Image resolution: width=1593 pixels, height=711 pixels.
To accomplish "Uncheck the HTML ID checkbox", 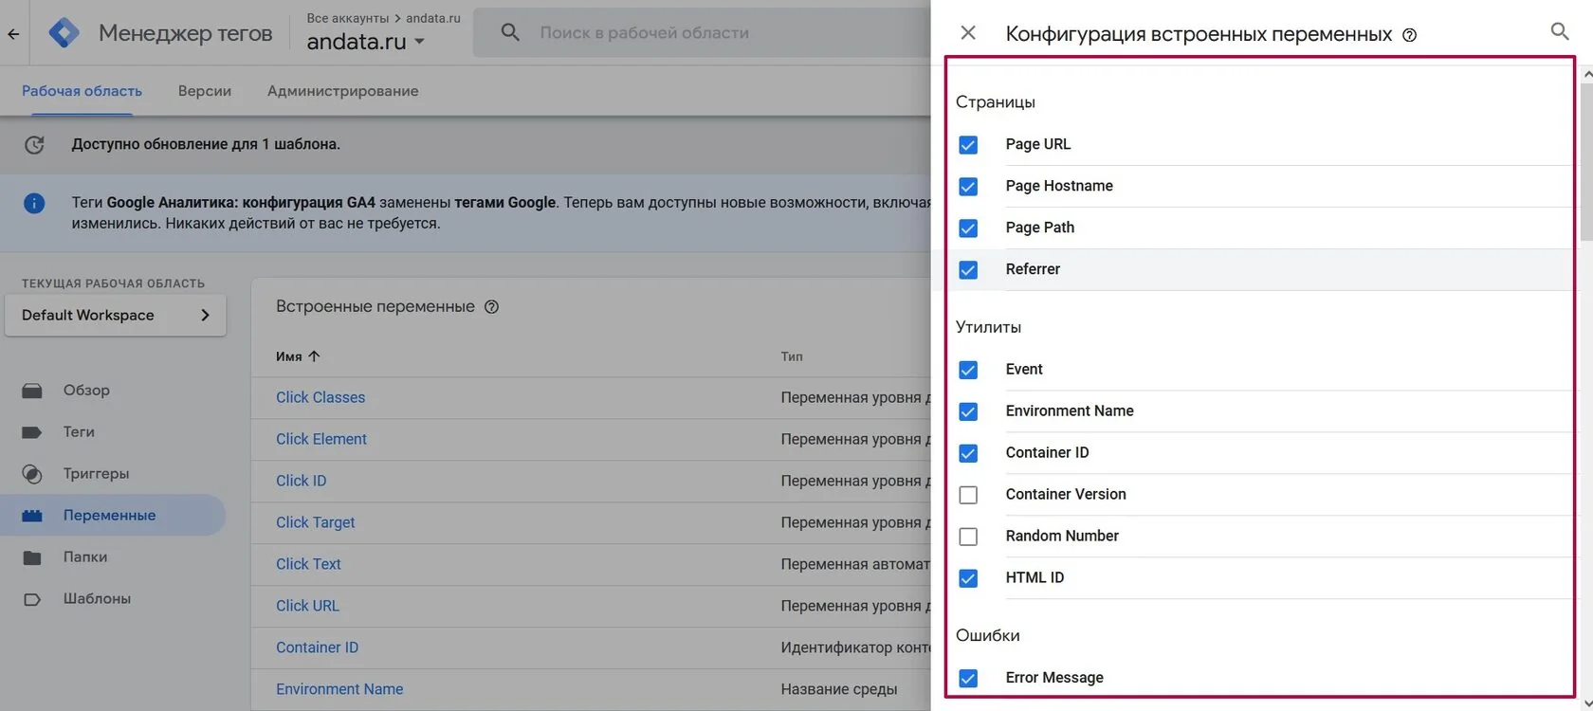I will click(x=968, y=578).
